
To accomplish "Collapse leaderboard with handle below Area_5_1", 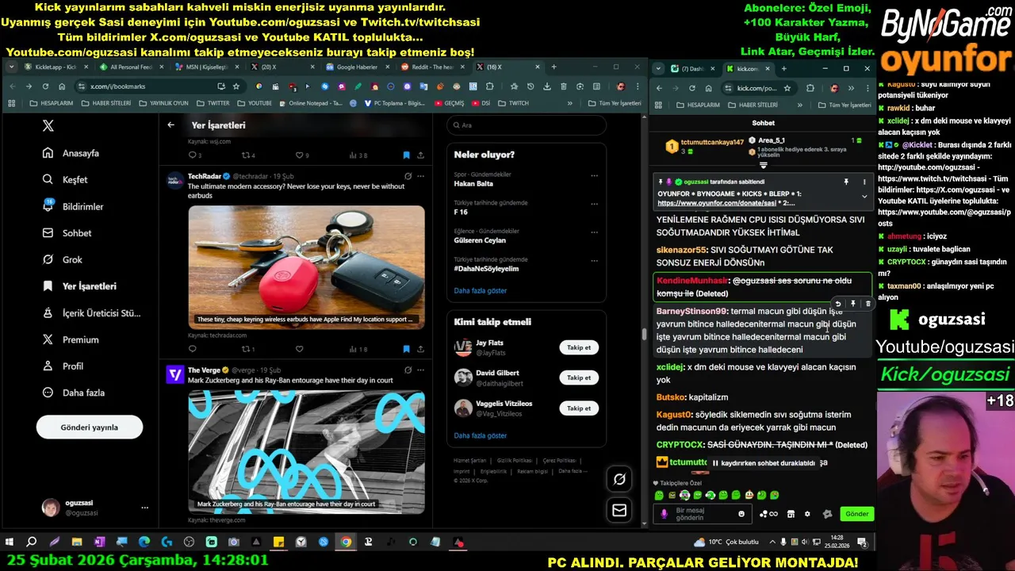I will pos(764,166).
